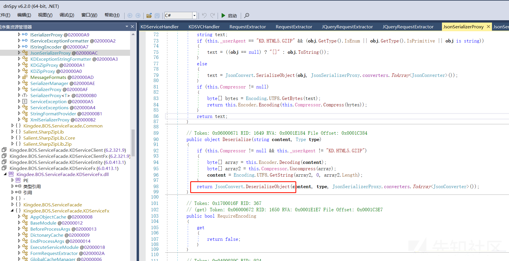Click the save all disk icon
The height and width of the screenshot is (261, 509).
coord(157,15)
